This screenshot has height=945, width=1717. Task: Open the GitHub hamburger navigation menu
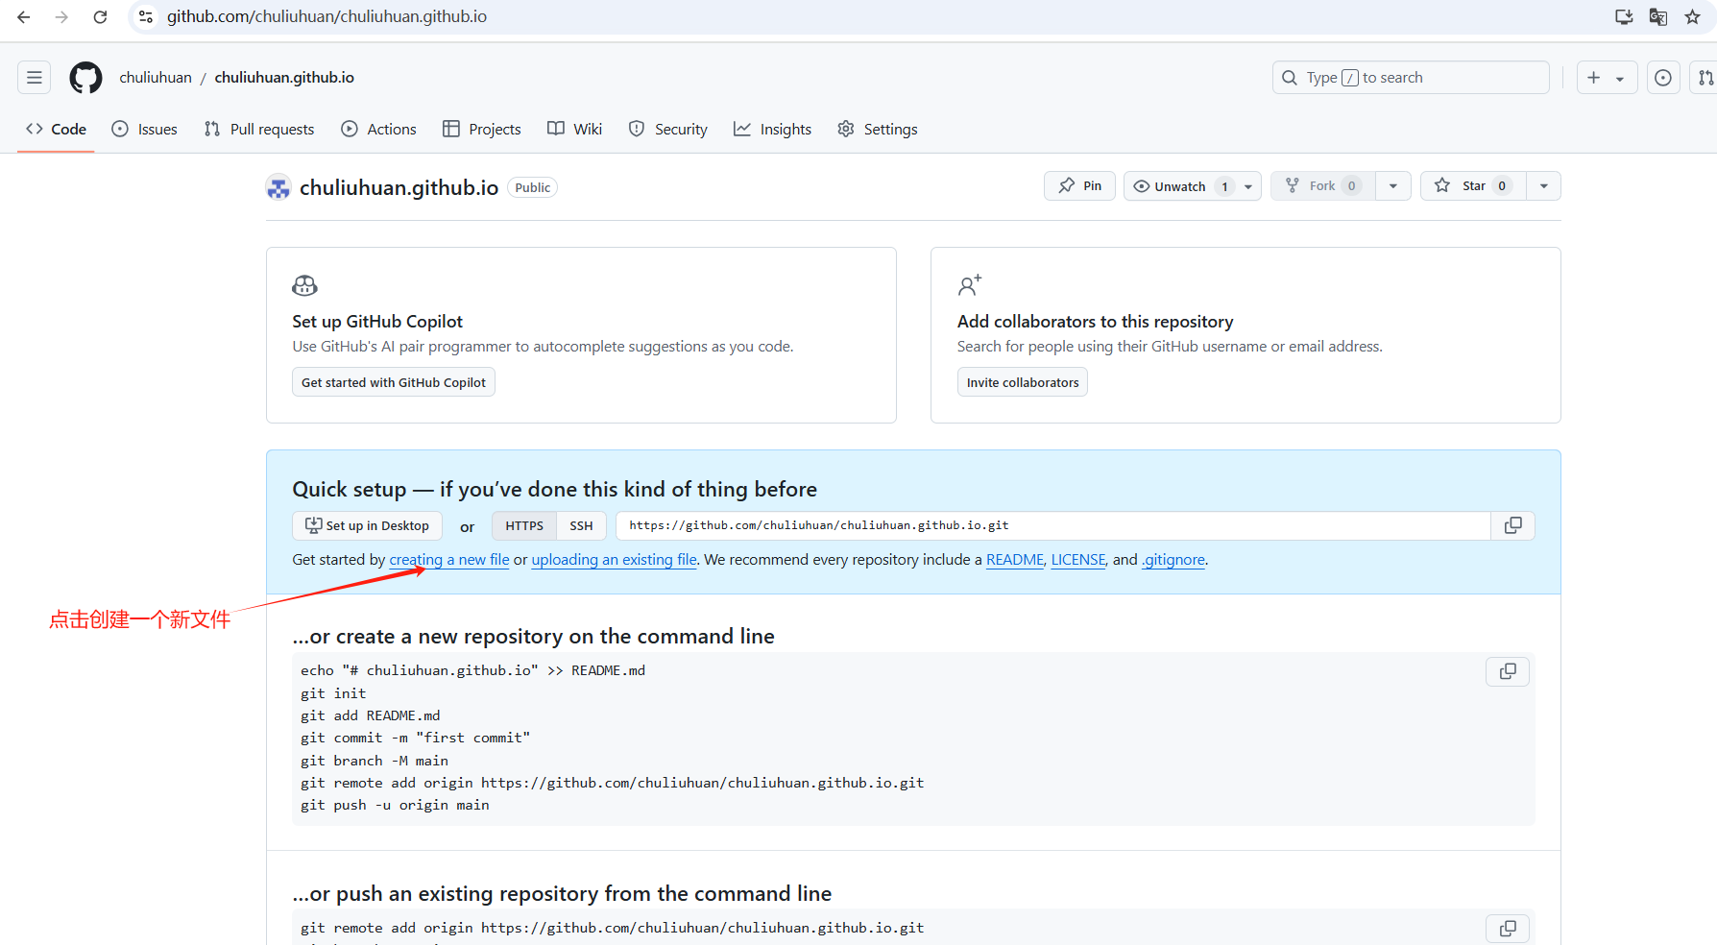pos(35,78)
